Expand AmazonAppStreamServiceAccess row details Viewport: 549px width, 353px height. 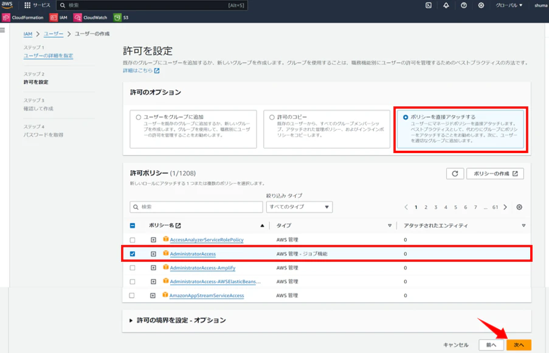coord(153,296)
